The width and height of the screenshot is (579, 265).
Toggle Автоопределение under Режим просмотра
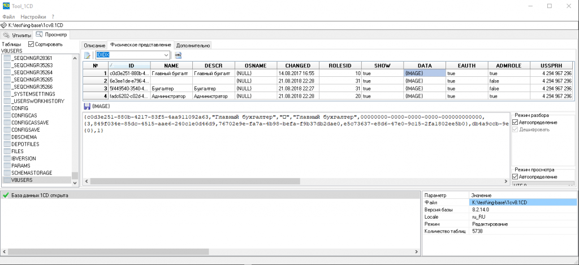516,177
